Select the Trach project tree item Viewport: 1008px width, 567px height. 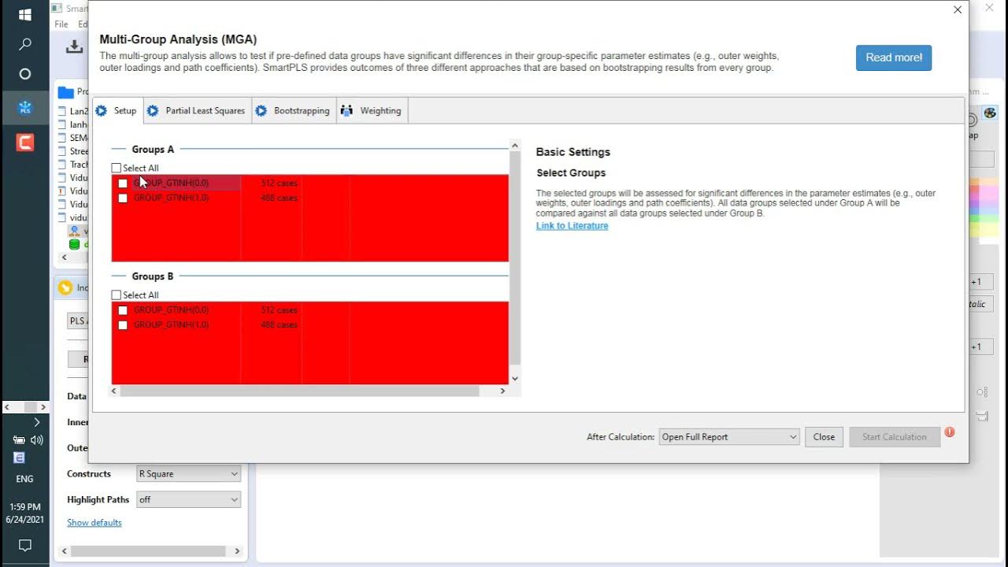pyautogui.click(x=75, y=165)
